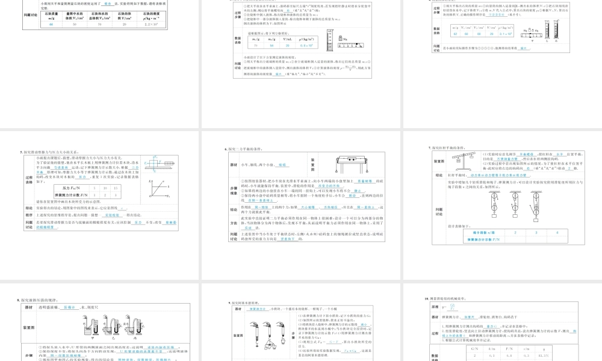
Task: Select '方法' row label on page 6
Action: tap(234, 223)
